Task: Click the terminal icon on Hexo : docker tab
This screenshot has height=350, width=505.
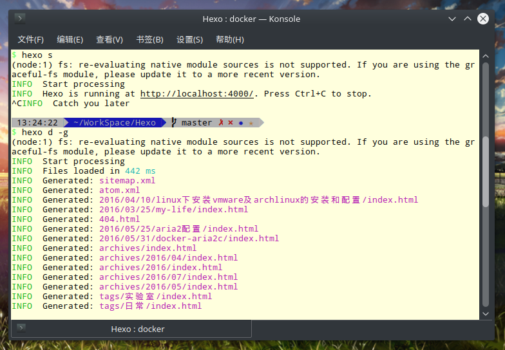Action: [21, 328]
